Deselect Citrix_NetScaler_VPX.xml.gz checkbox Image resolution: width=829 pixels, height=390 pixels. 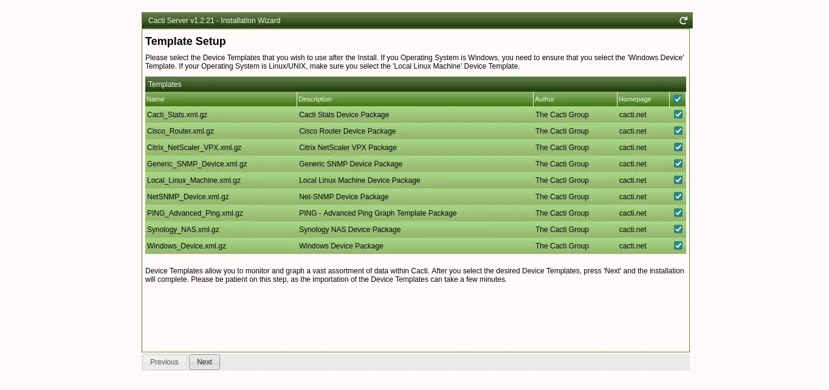678,147
